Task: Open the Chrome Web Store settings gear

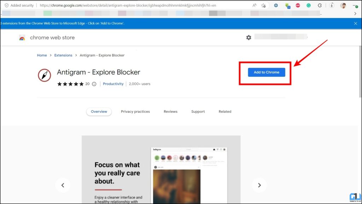Action: [x=249, y=37]
